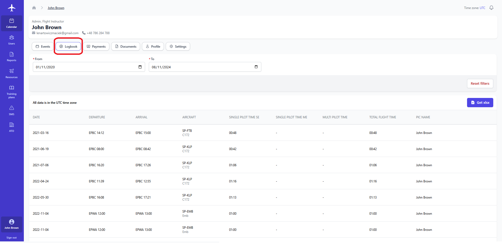This screenshot has height=243, width=502.
Task: Click the home icon in the breadcrumb
Action: tap(34, 8)
